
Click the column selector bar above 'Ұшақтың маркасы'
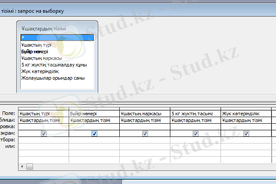point(145,109)
